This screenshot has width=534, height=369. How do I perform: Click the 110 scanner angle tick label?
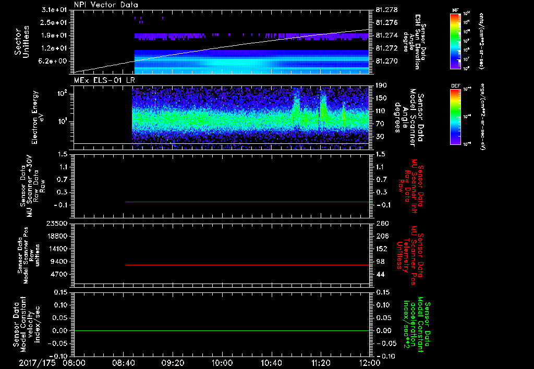point(381,111)
